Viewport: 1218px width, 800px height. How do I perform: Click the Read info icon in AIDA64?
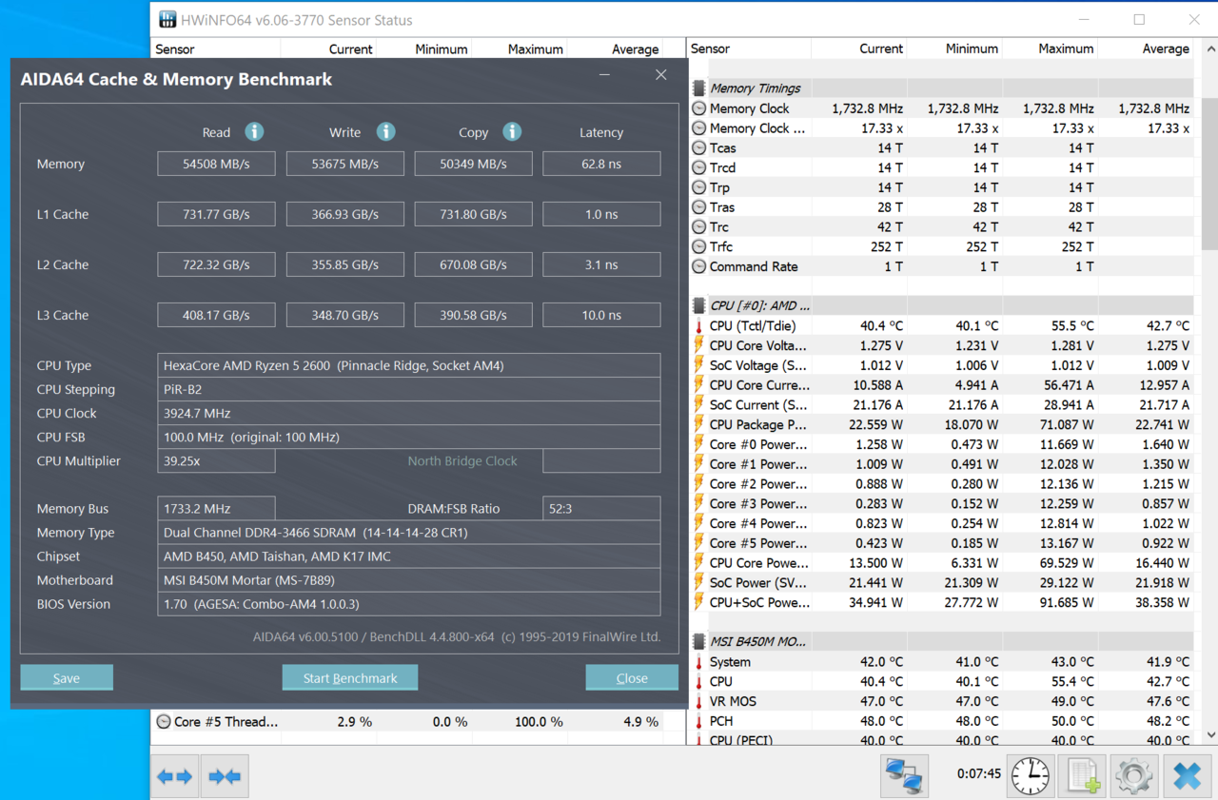254,132
